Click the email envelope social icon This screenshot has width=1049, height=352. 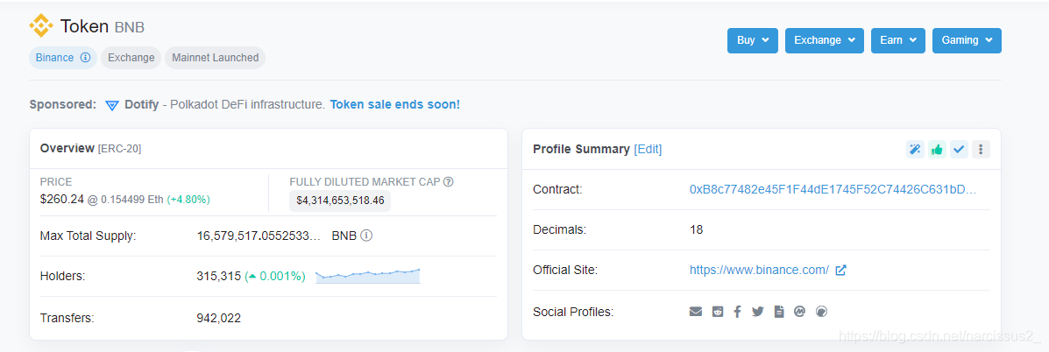[x=696, y=311]
